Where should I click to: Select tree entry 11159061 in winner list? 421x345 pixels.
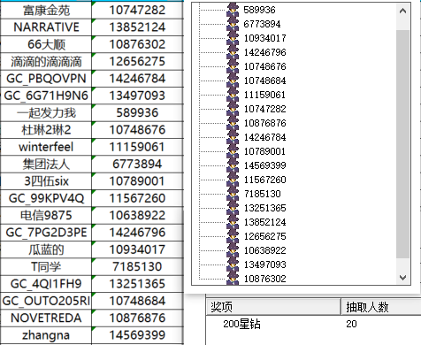point(264,95)
